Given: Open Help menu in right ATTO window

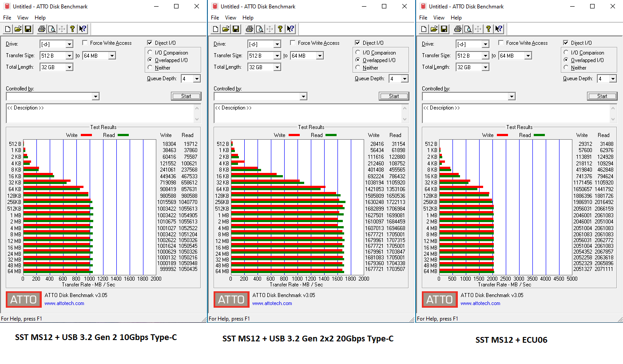Looking at the screenshot, I should [x=456, y=18].
